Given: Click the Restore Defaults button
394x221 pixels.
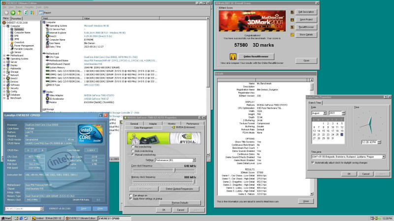Looking at the screenshot, I should 180,203.
